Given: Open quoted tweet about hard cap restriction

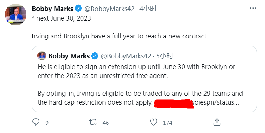Looking at the screenshot, I should [x=144, y=79].
